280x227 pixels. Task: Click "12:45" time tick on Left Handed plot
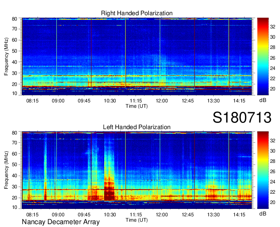(x=187, y=215)
